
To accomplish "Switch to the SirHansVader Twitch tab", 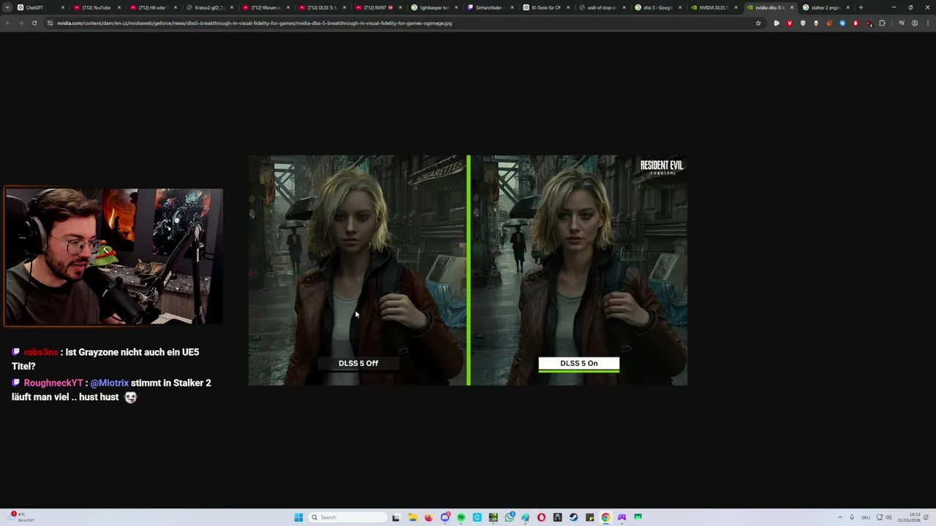I will tap(488, 7).
